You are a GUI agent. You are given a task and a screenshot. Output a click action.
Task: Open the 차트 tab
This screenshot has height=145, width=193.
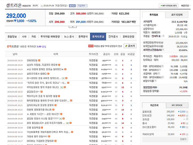34,36
